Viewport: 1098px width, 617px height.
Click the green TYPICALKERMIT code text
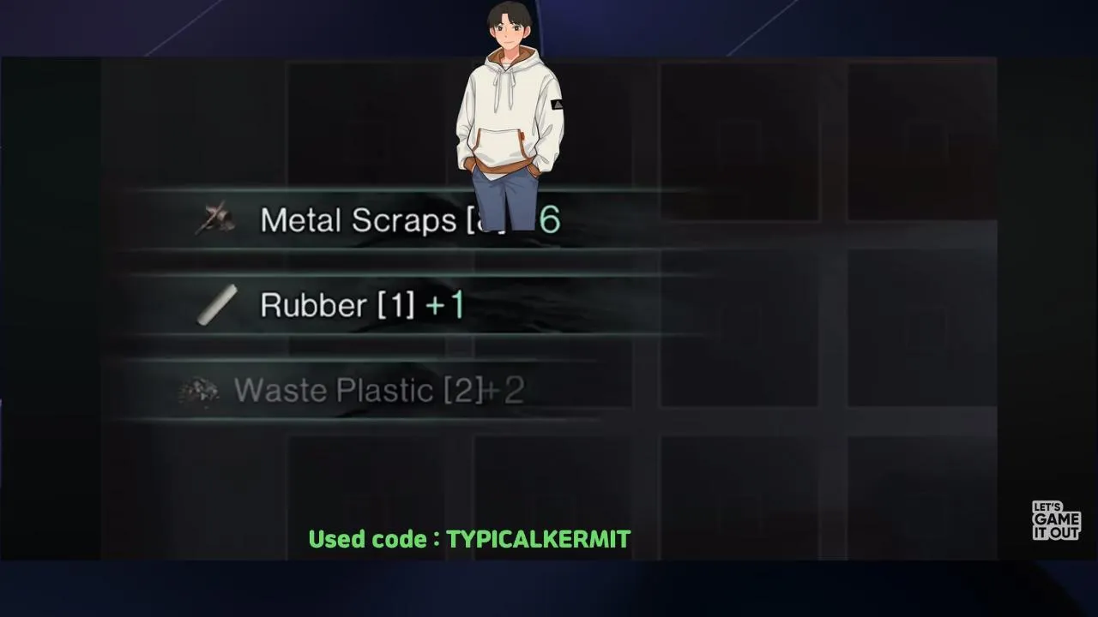coord(539,539)
